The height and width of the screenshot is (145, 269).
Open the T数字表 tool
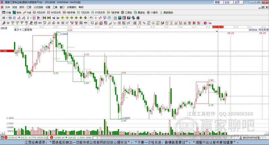[x=113, y=13]
